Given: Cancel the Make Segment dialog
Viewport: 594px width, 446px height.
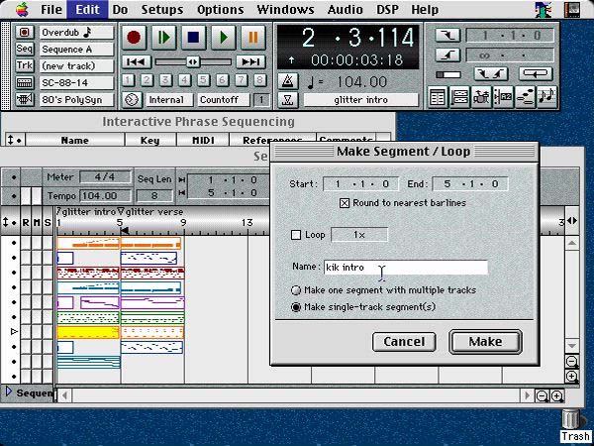Looking at the screenshot, I should [x=404, y=341].
